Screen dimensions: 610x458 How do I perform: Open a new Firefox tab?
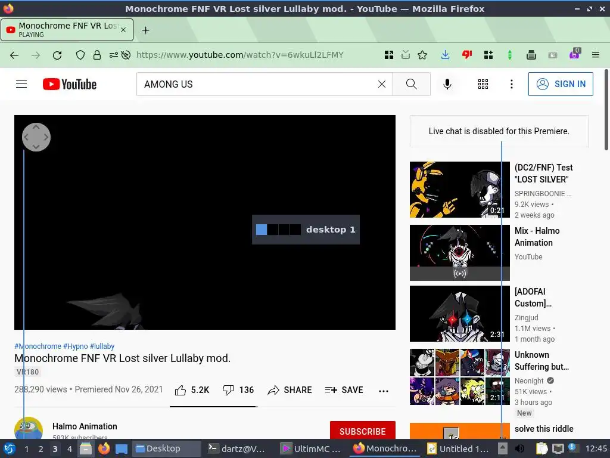point(145,30)
